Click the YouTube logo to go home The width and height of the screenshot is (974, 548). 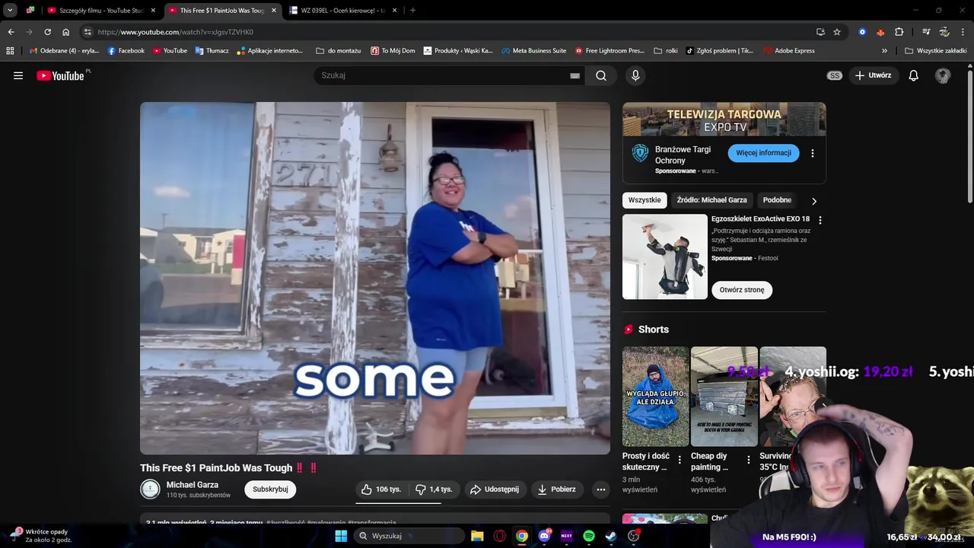tap(60, 75)
